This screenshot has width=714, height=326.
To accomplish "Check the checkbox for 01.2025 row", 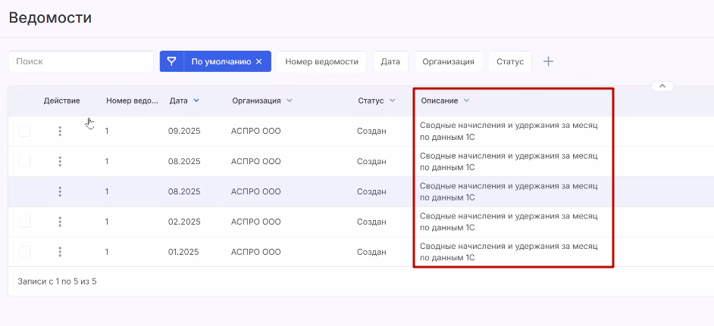I will pos(25,252).
